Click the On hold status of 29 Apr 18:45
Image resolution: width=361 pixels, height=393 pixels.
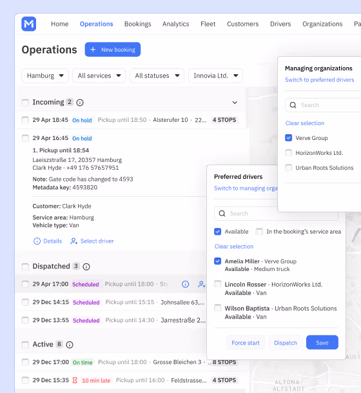click(82, 120)
